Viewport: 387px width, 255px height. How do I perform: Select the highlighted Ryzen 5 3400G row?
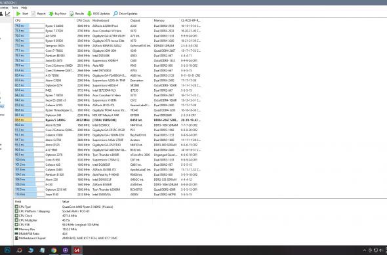click(108, 120)
